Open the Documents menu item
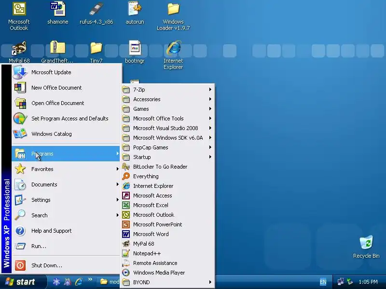386x289 pixels. pos(66,184)
